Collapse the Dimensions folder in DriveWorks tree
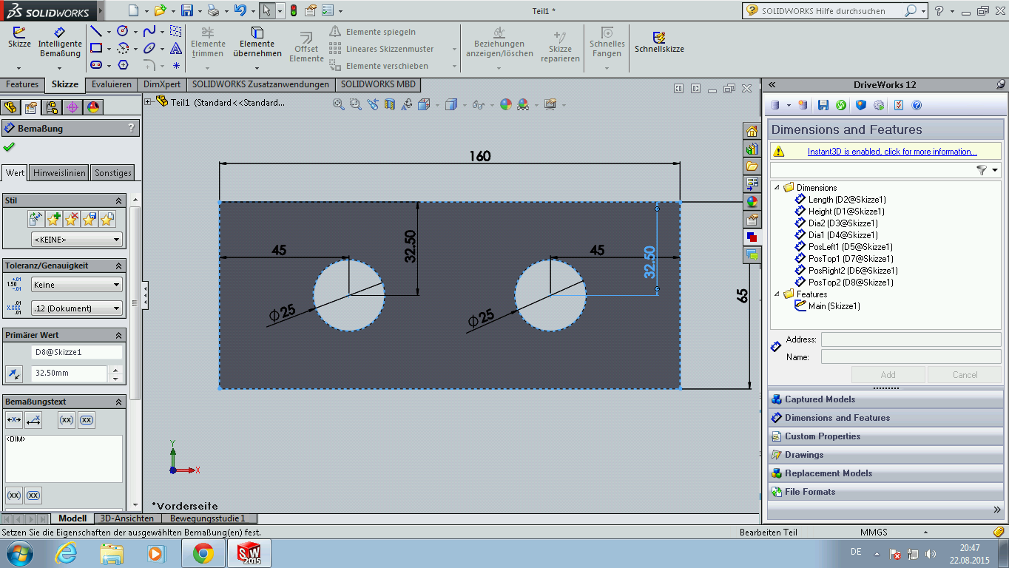The height and width of the screenshot is (568, 1009). click(777, 188)
